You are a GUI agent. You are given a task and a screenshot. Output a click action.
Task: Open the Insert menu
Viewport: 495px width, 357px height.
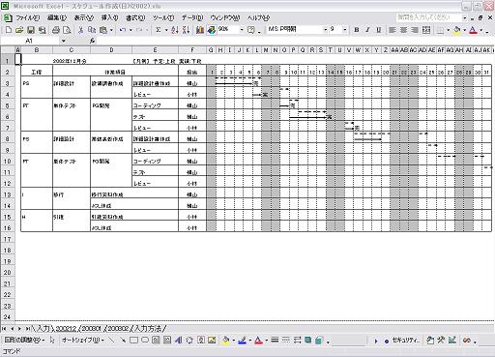[109, 17]
